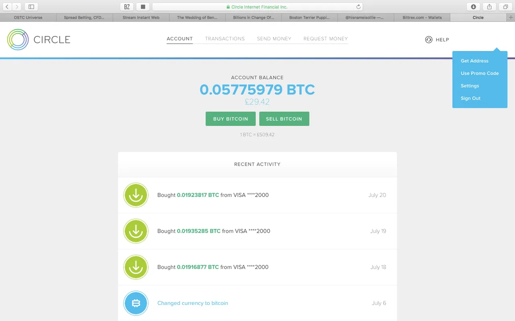Select Get Address in dropdown menu
515x321 pixels.
pos(474,61)
